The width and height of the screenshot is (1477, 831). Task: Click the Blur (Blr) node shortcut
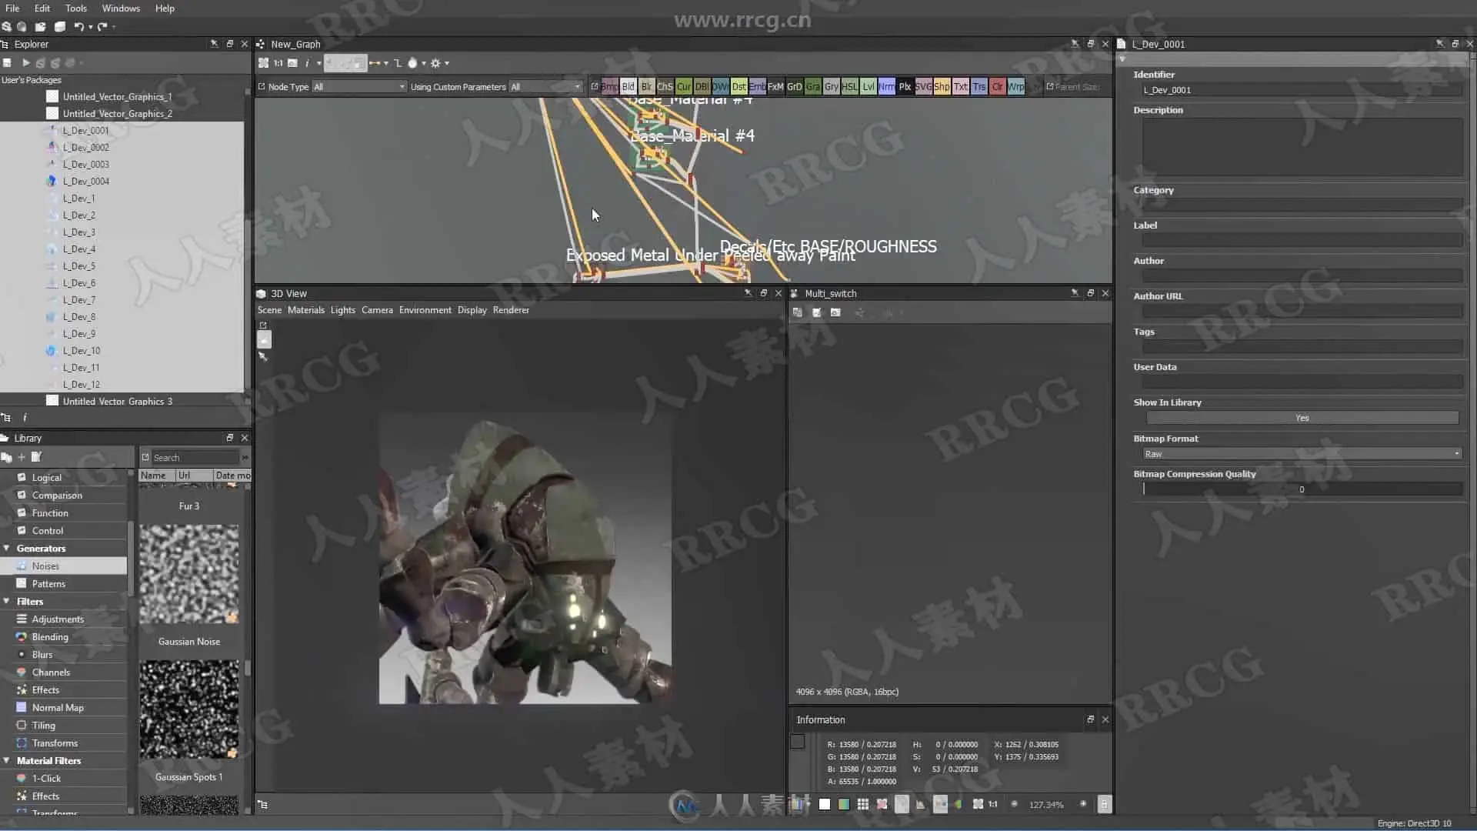pos(646,87)
